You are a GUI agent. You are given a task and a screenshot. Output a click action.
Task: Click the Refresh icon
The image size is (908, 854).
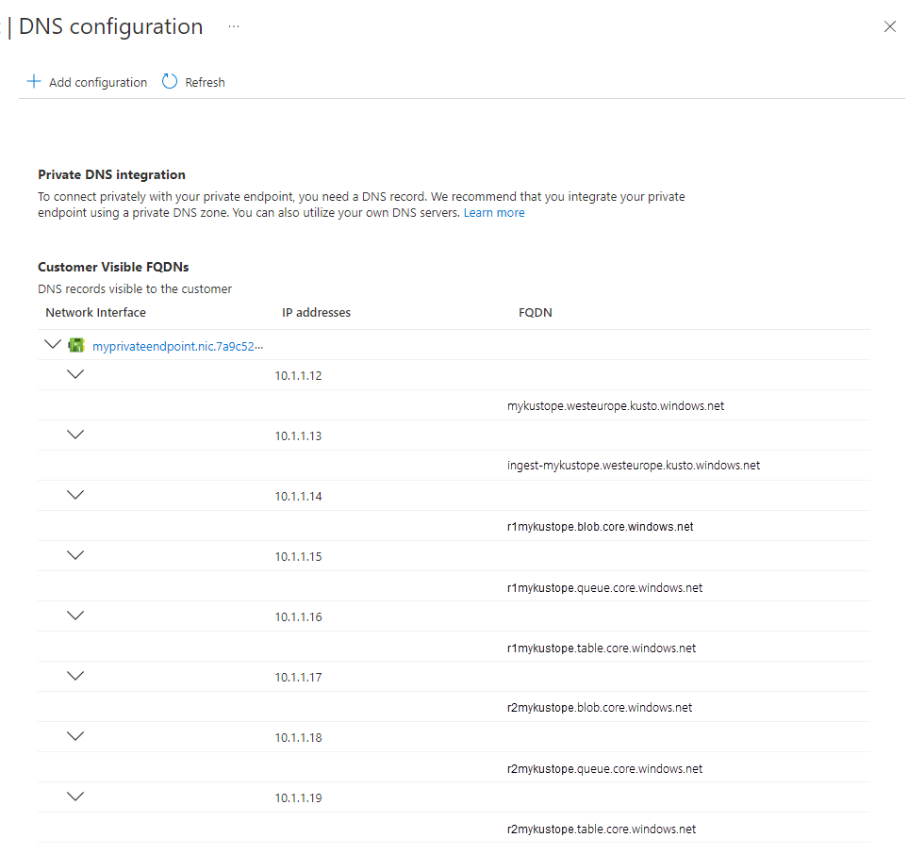(x=169, y=82)
